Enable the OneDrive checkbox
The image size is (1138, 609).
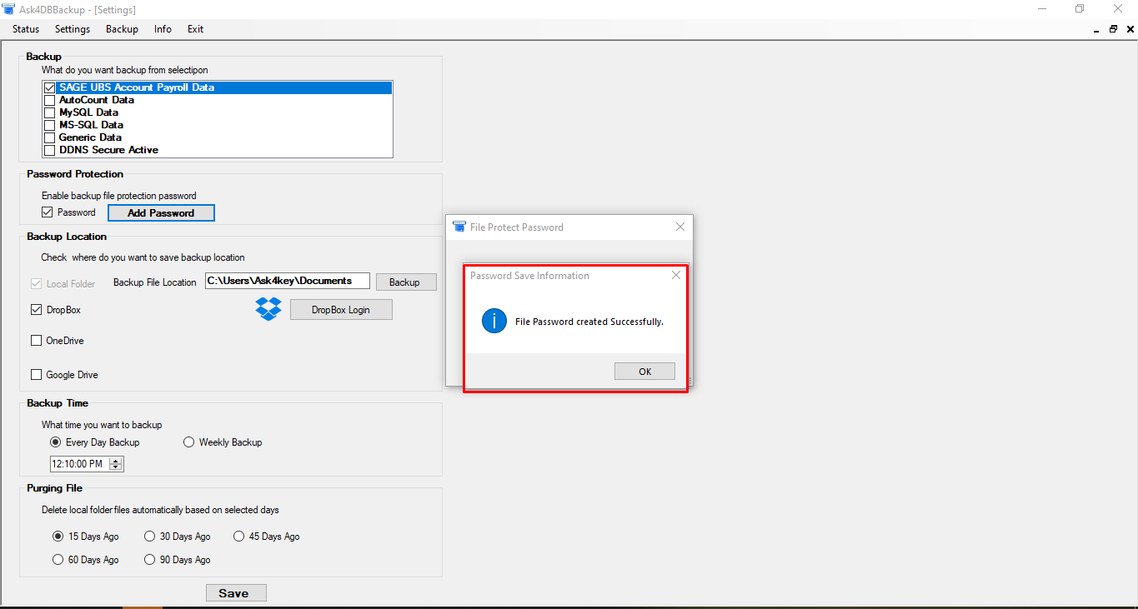[36, 340]
